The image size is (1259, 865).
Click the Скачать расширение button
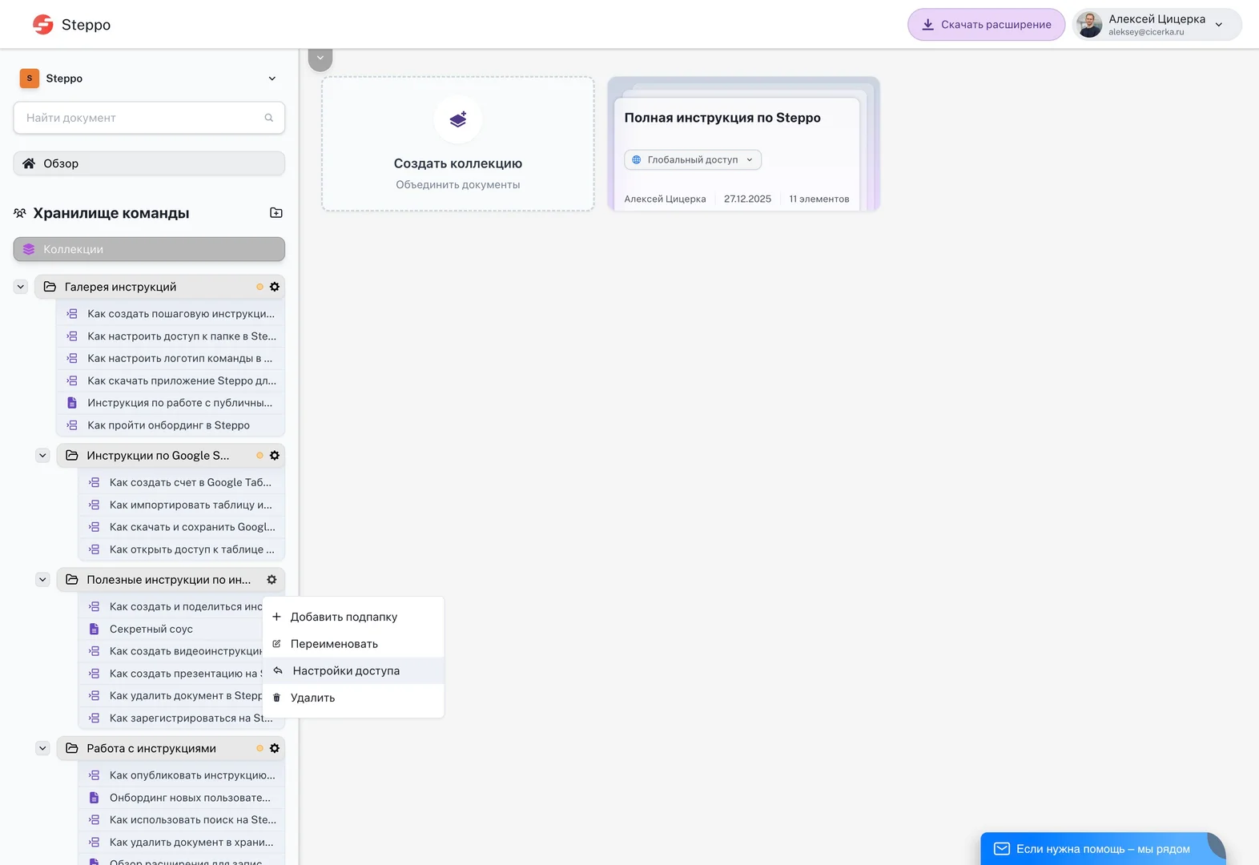click(986, 25)
